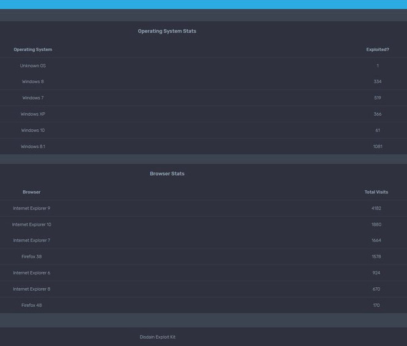Viewport: 407px width, 346px height.
Task: Click the Operating System Stats heading
Action: pos(167,31)
